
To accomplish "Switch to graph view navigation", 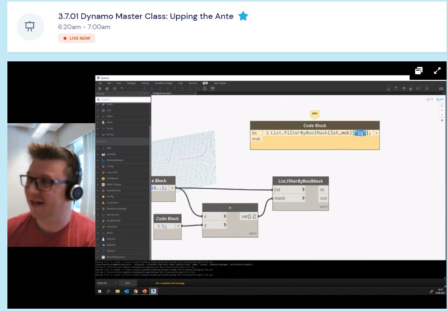I will [440, 100].
